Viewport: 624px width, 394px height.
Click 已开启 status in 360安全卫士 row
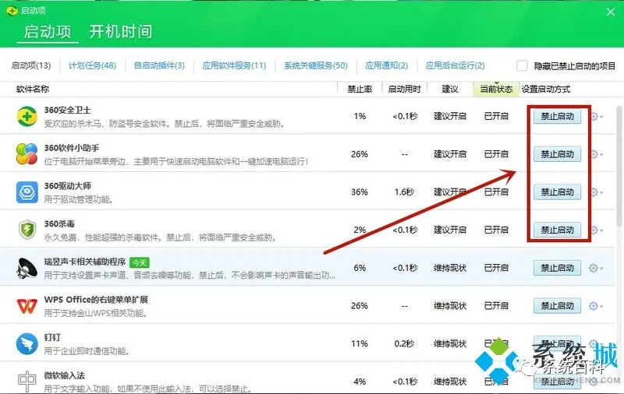496,116
